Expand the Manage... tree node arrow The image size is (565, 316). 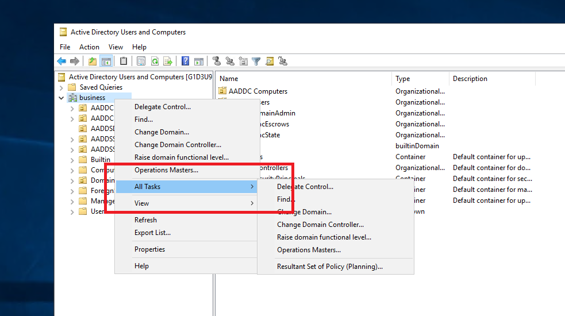tap(72, 202)
